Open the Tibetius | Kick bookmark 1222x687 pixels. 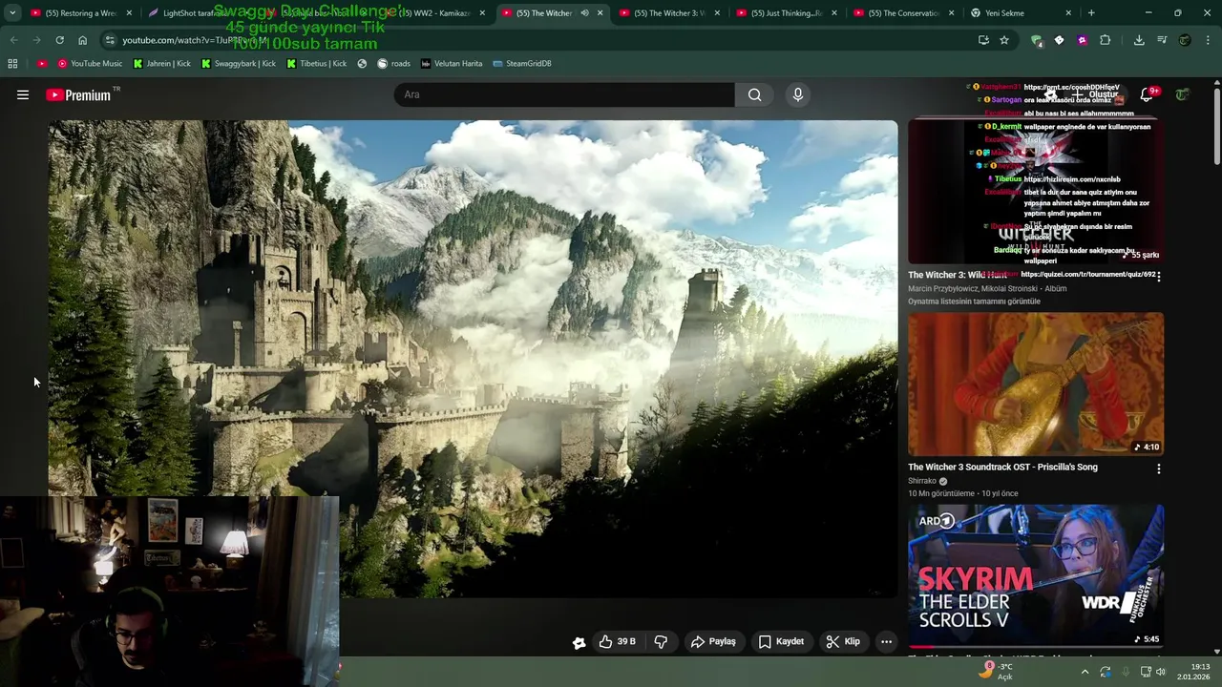(x=316, y=64)
